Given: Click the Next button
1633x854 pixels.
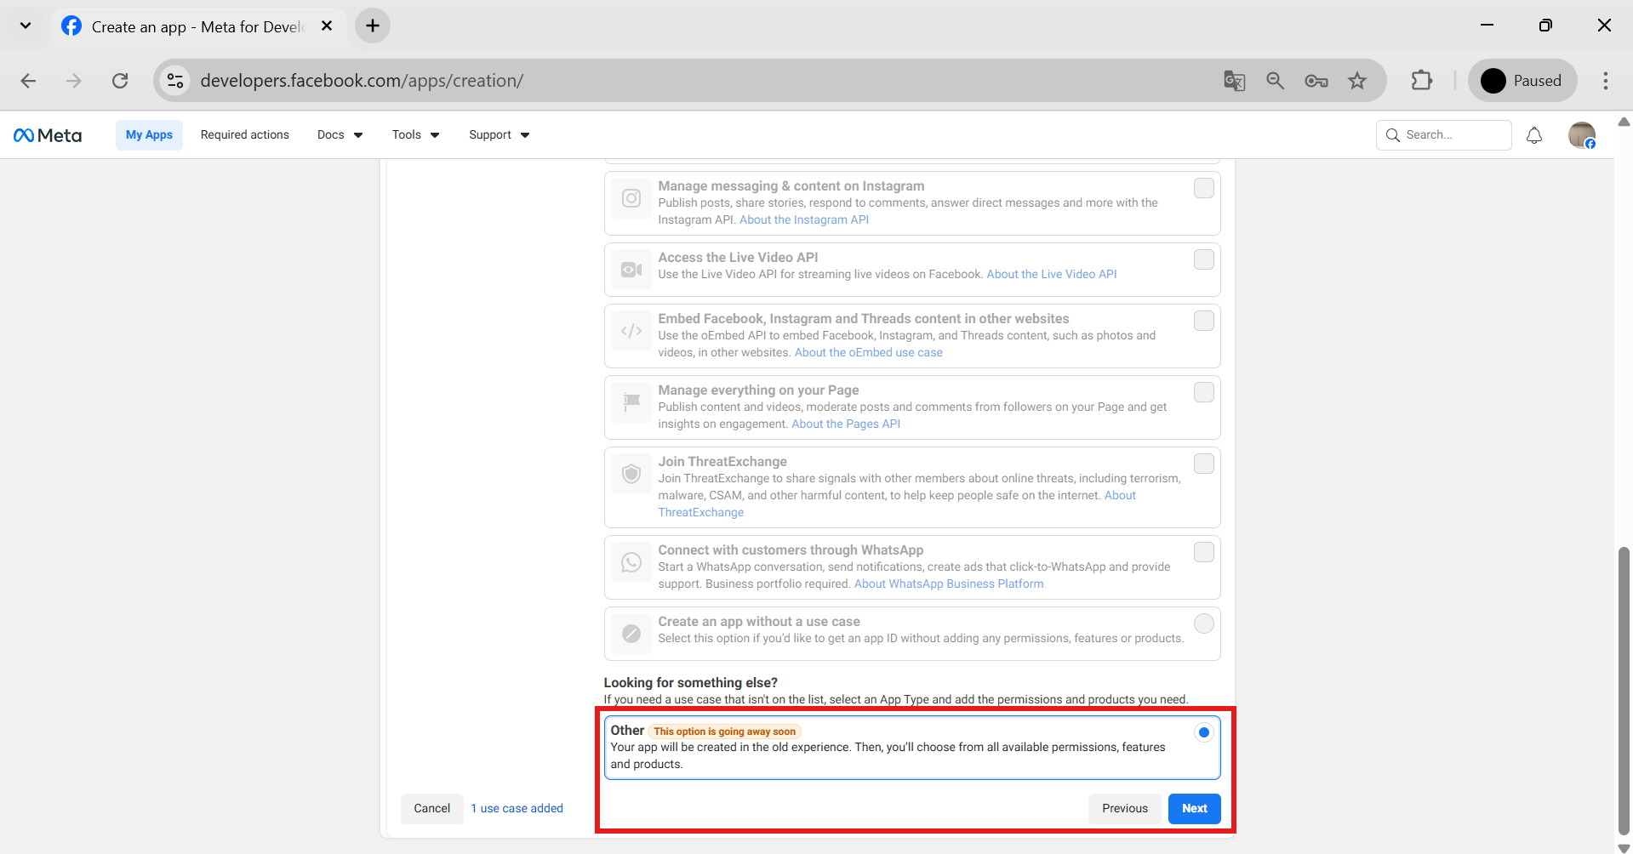Looking at the screenshot, I should click(x=1195, y=809).
